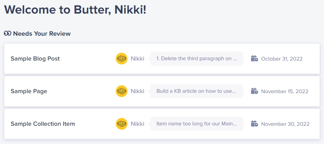Click the Nikki name on Sample Page row

pos(137,91)
